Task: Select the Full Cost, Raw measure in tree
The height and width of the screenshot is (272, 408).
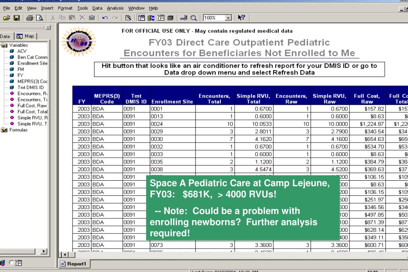Action: coord(32,106)
